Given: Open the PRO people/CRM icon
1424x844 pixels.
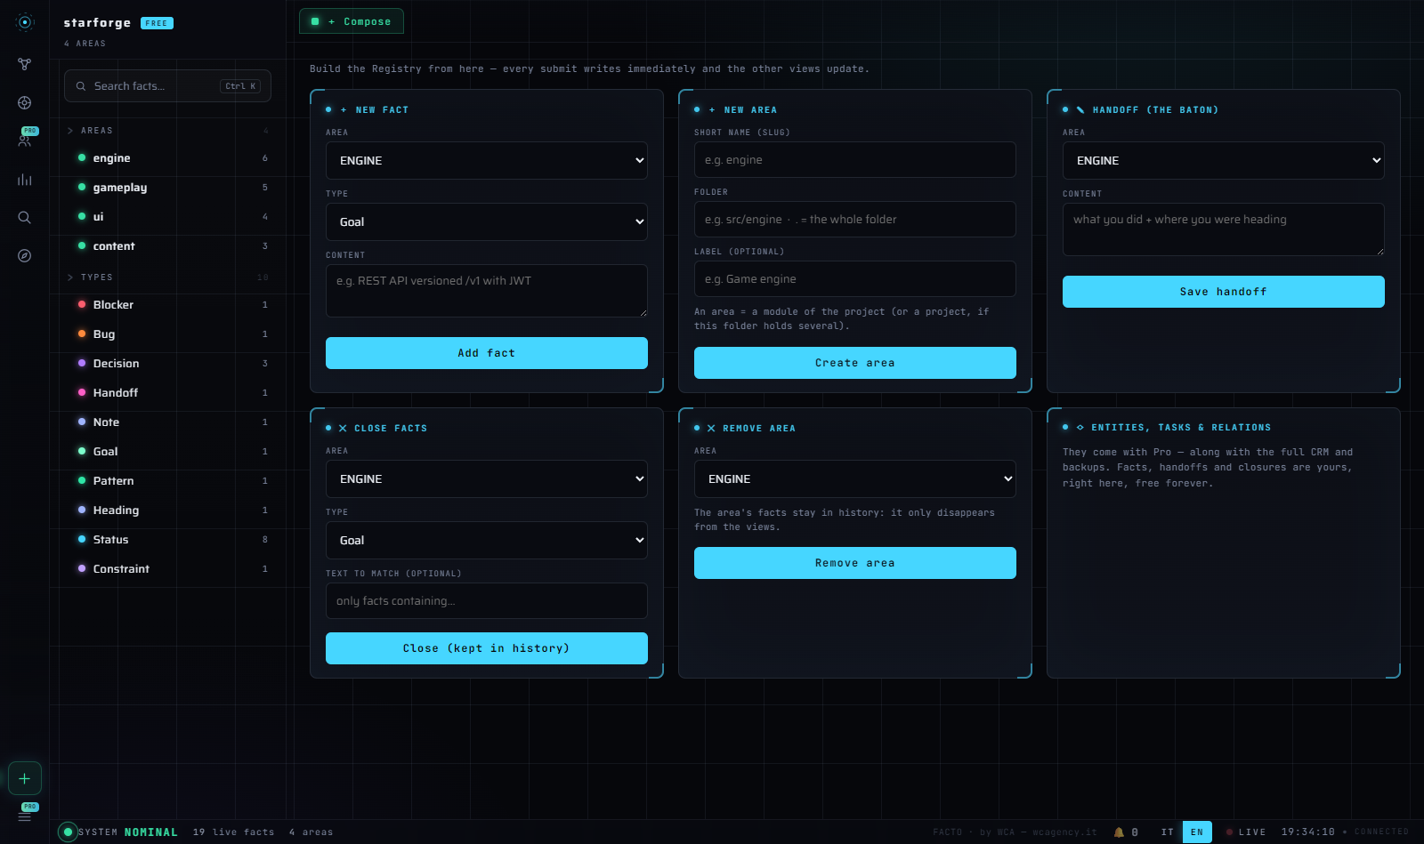Looking at the screenshot, I should coord(25,139).
